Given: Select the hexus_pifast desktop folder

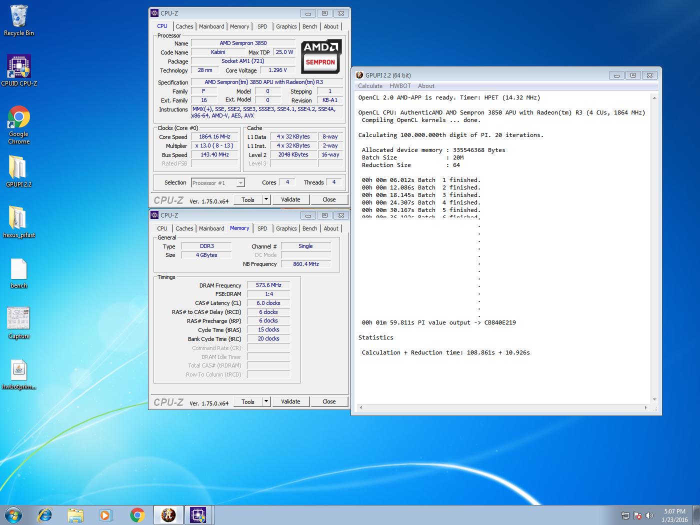Looking at the screenshot, I should point(19,222).
